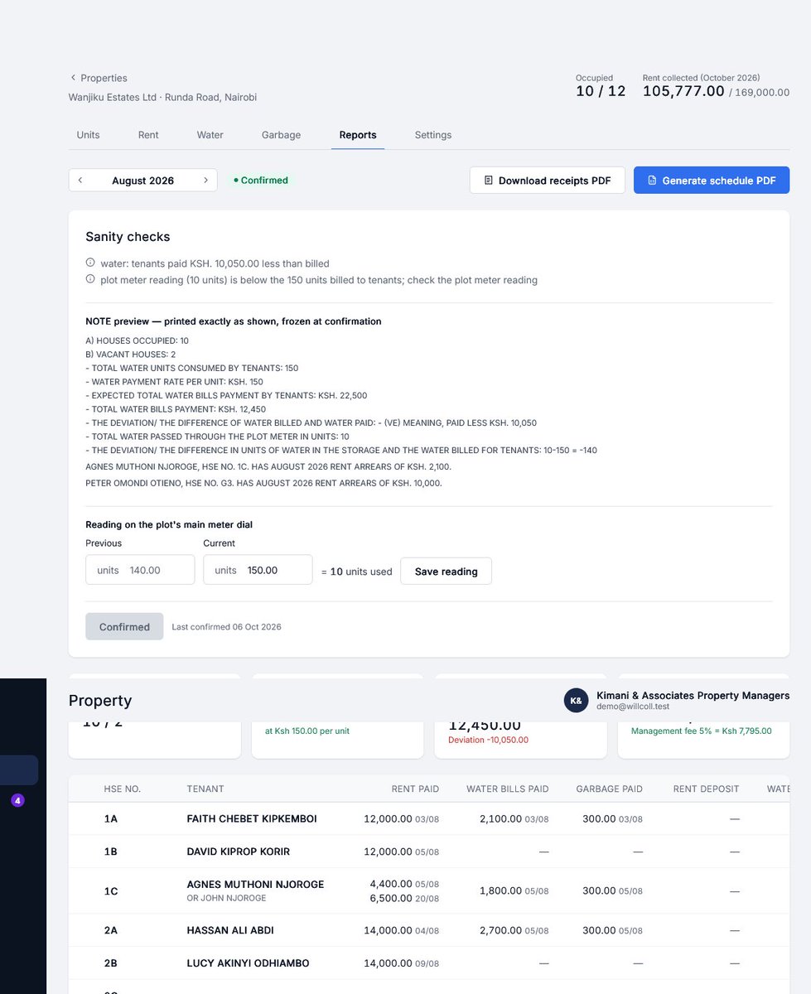
Task: Click Generate schedule PDF button
Action: tap(712, 181)
